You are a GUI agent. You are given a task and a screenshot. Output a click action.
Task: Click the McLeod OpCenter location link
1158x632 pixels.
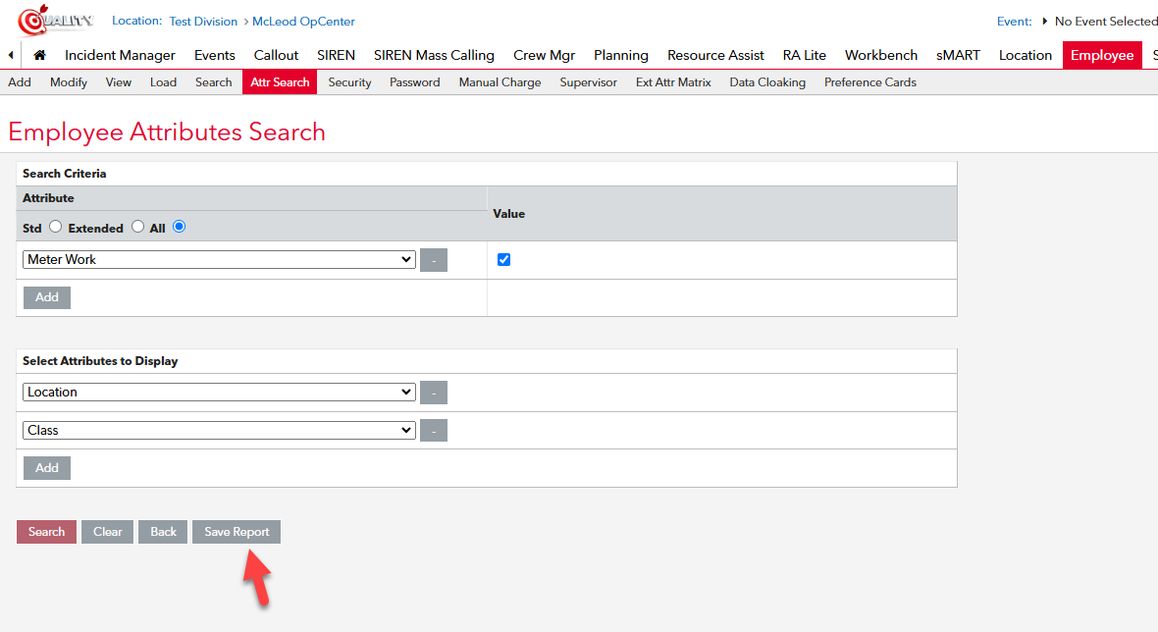tap(302, 22)
